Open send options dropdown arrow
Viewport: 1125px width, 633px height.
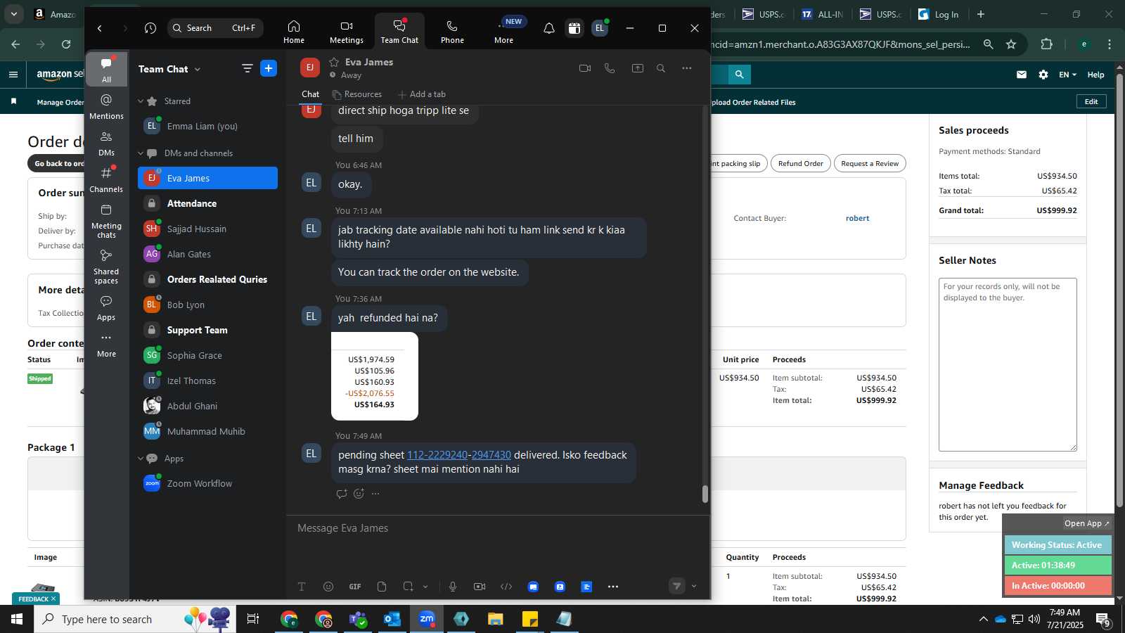click(x=694, y=587)
